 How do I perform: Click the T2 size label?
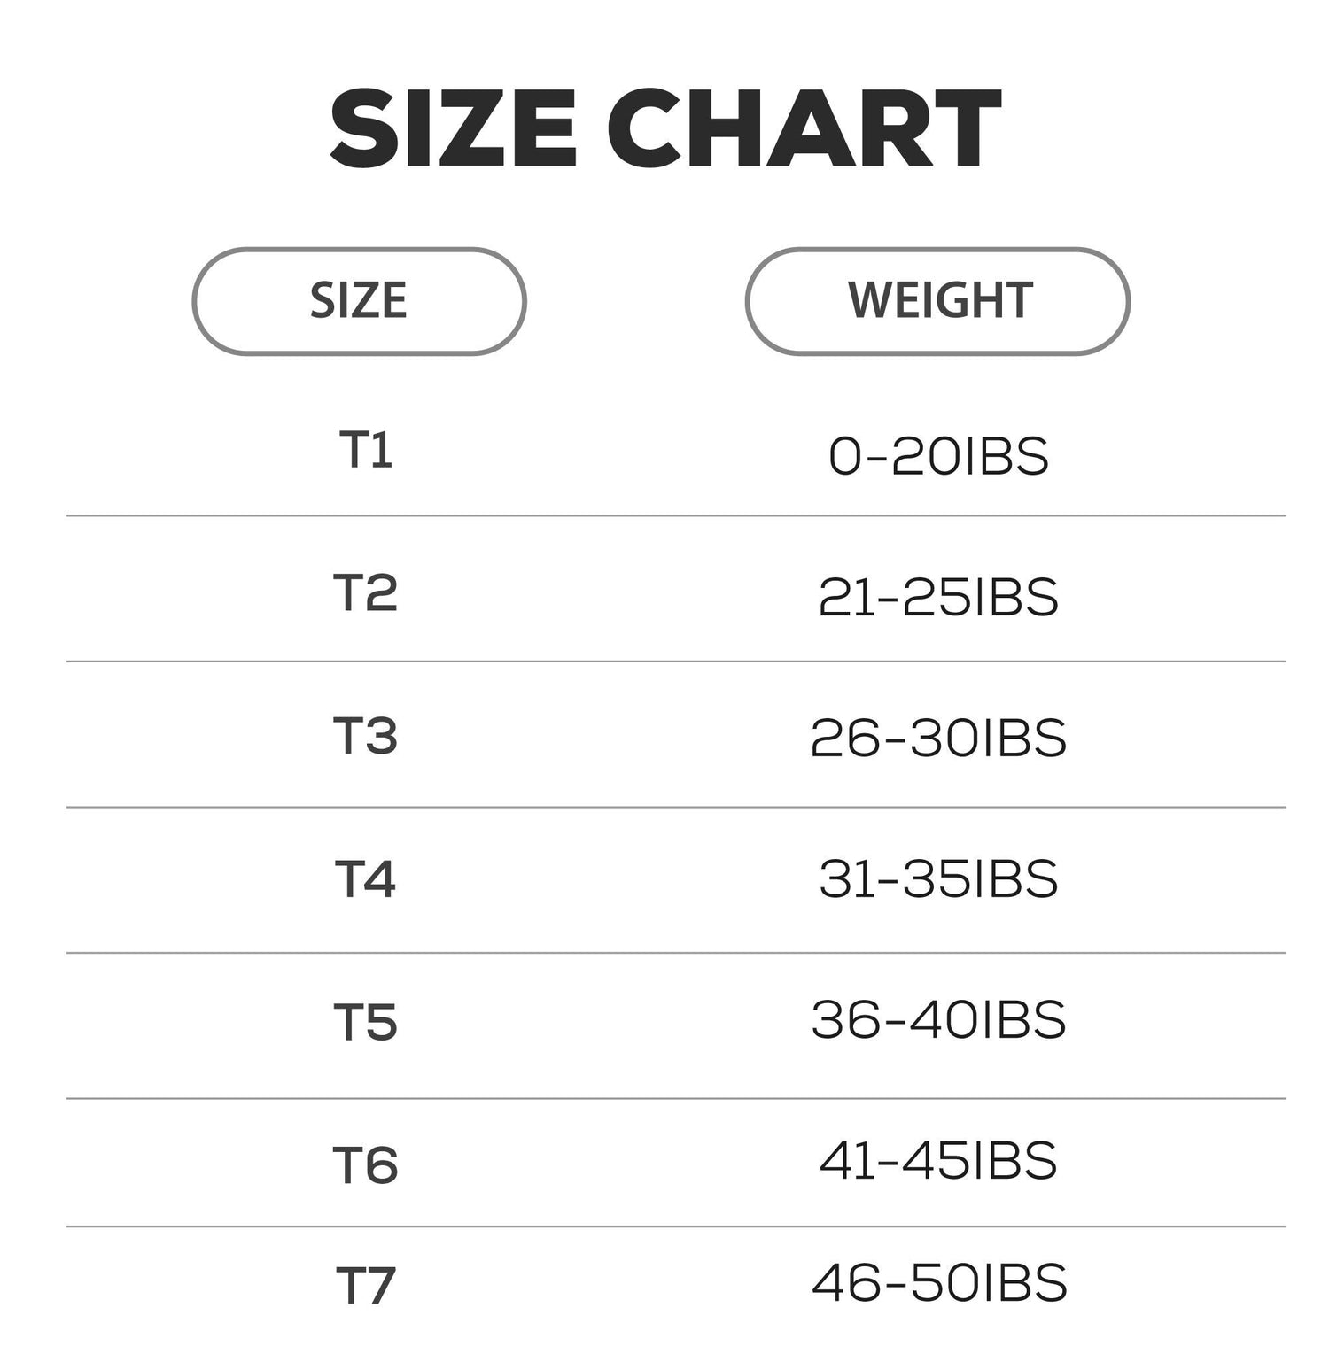click(x=365, y=593)
